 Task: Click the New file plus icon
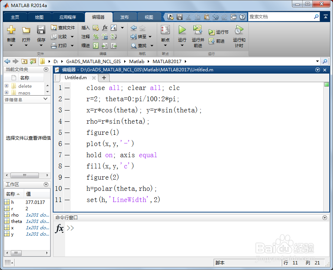[x=11, y=30]
